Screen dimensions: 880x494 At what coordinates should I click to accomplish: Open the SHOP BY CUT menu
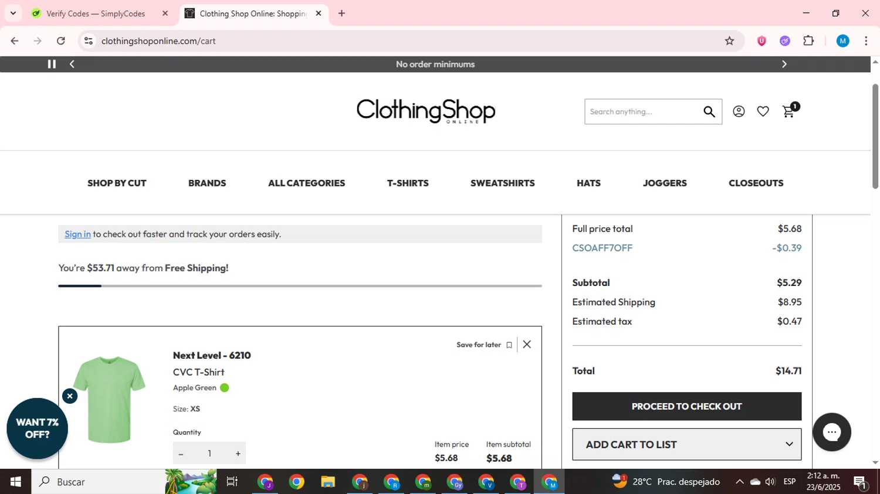coord(117,183)
